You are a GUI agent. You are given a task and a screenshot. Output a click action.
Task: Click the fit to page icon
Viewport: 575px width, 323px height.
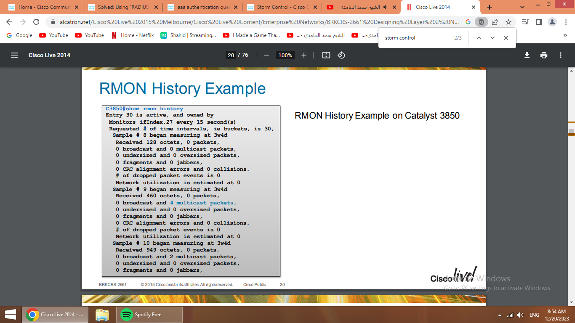[x=326, y=55]
